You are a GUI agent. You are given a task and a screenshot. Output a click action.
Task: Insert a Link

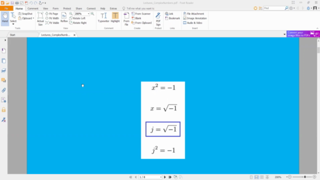point(169,13)
